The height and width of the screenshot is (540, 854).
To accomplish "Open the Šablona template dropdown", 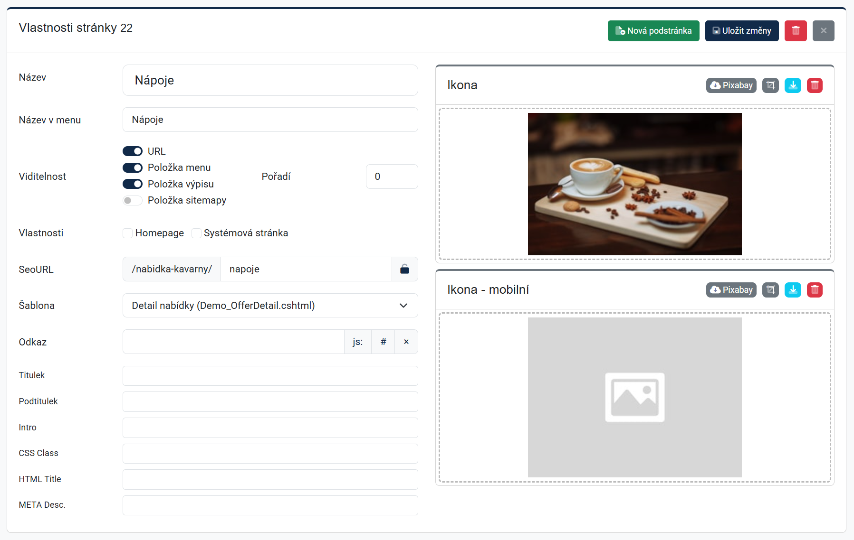I will [x=270, y=306].
